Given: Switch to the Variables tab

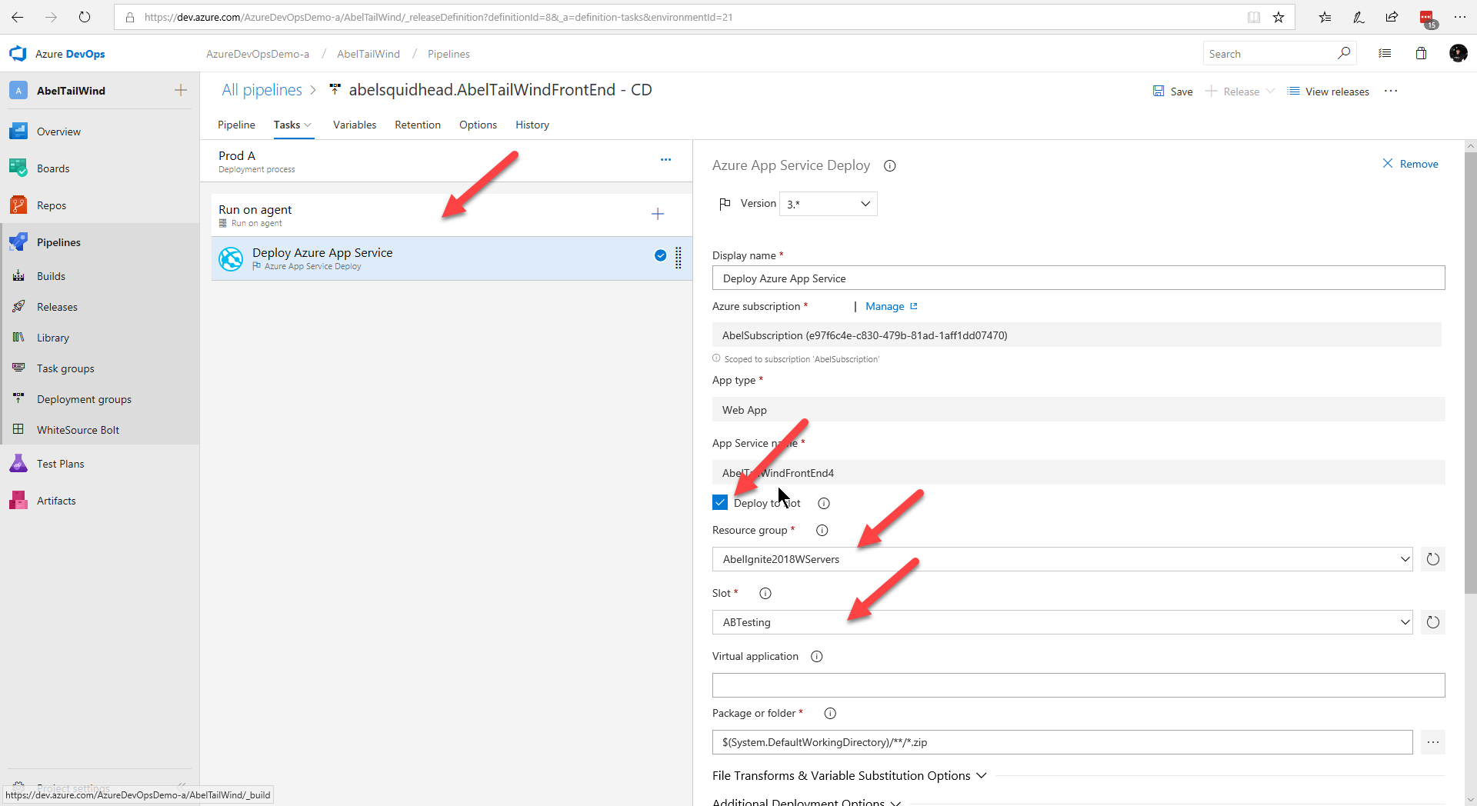Looking at the screenshot, I should (x=355, y=125).
